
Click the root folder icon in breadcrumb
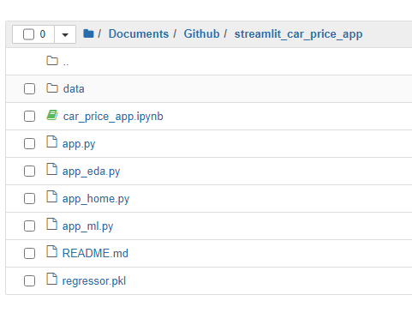pos(88,33)
